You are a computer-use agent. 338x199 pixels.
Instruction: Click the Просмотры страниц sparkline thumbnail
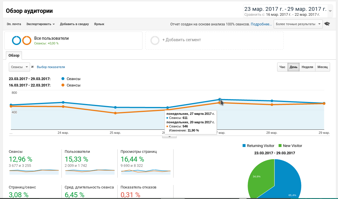click(x=146, y=172)
